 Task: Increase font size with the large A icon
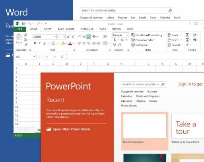(x=68, y=37)
